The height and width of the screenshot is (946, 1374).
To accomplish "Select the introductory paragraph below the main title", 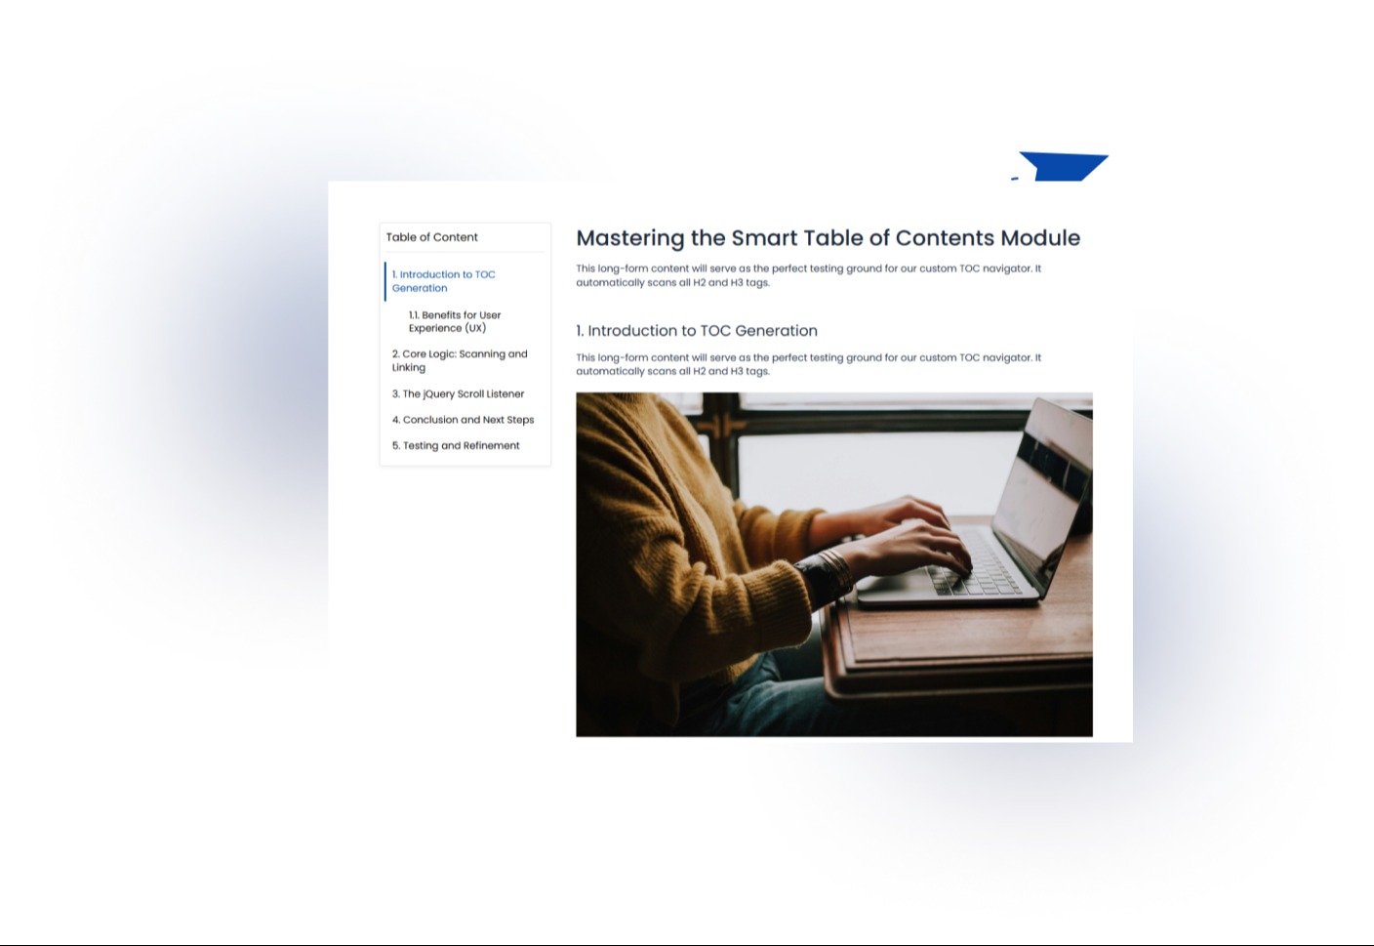I will tap(808, 275).
